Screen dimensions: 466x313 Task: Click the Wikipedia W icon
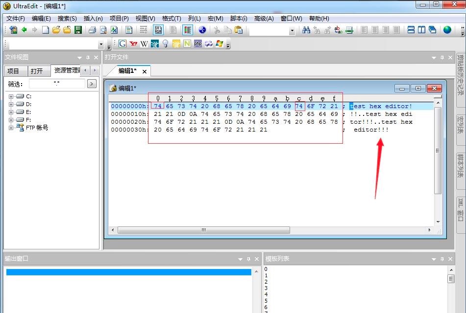pos(144,44)
